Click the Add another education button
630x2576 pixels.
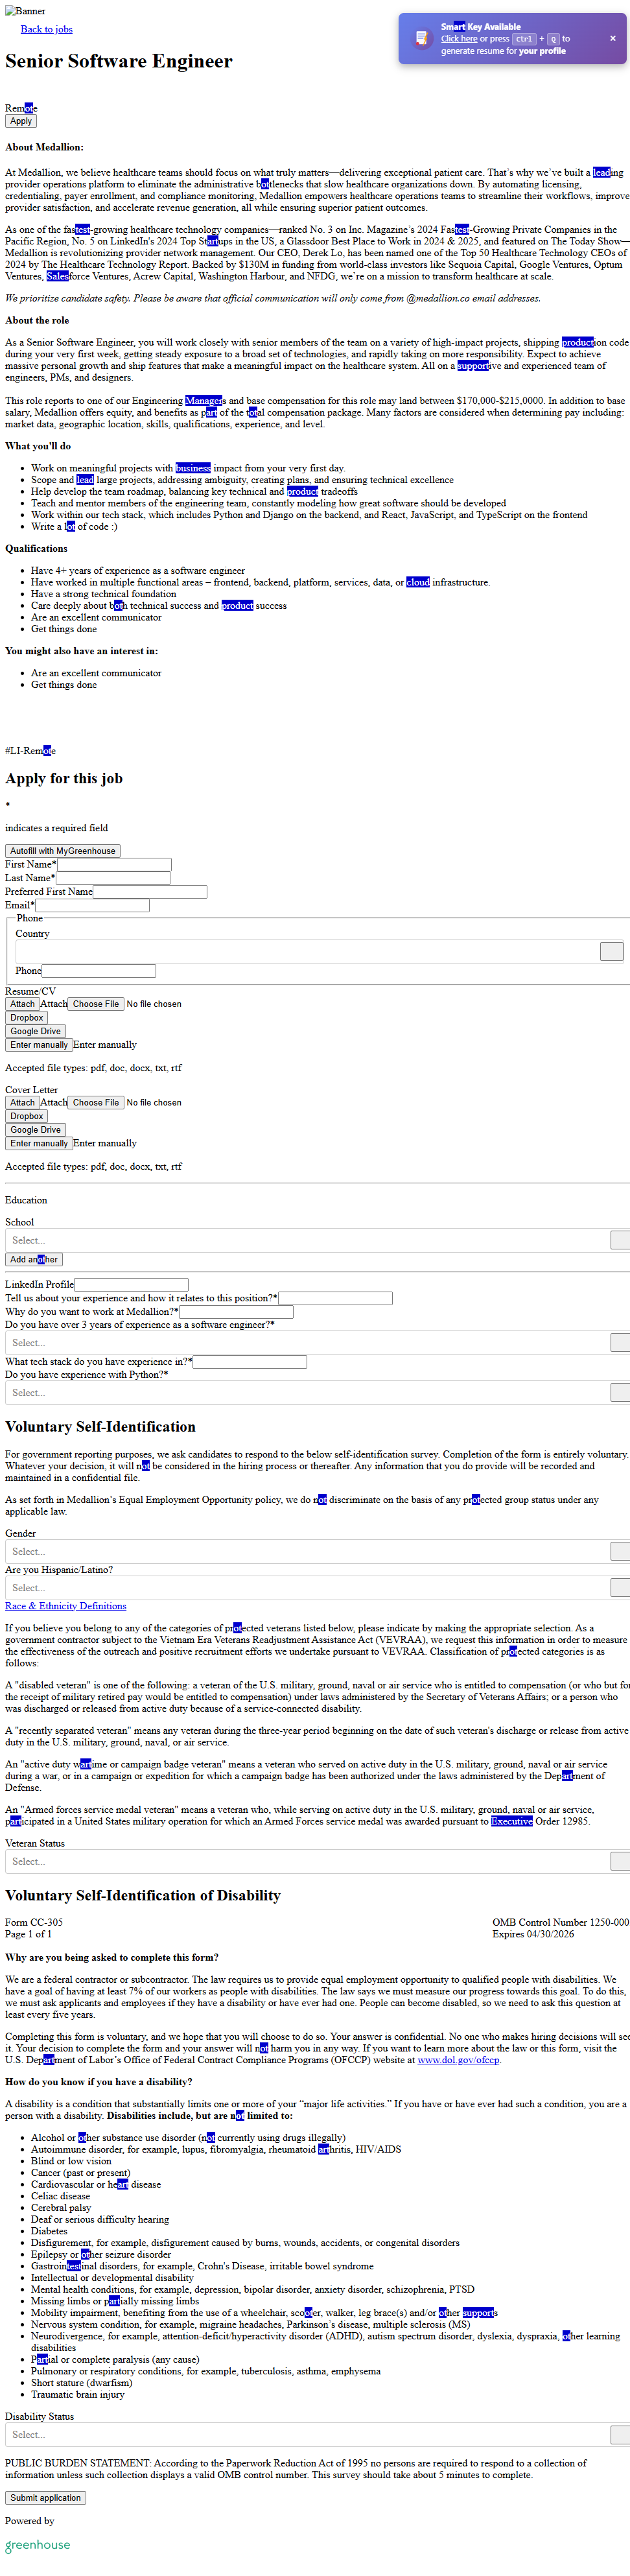click(x=34, y=1259)
